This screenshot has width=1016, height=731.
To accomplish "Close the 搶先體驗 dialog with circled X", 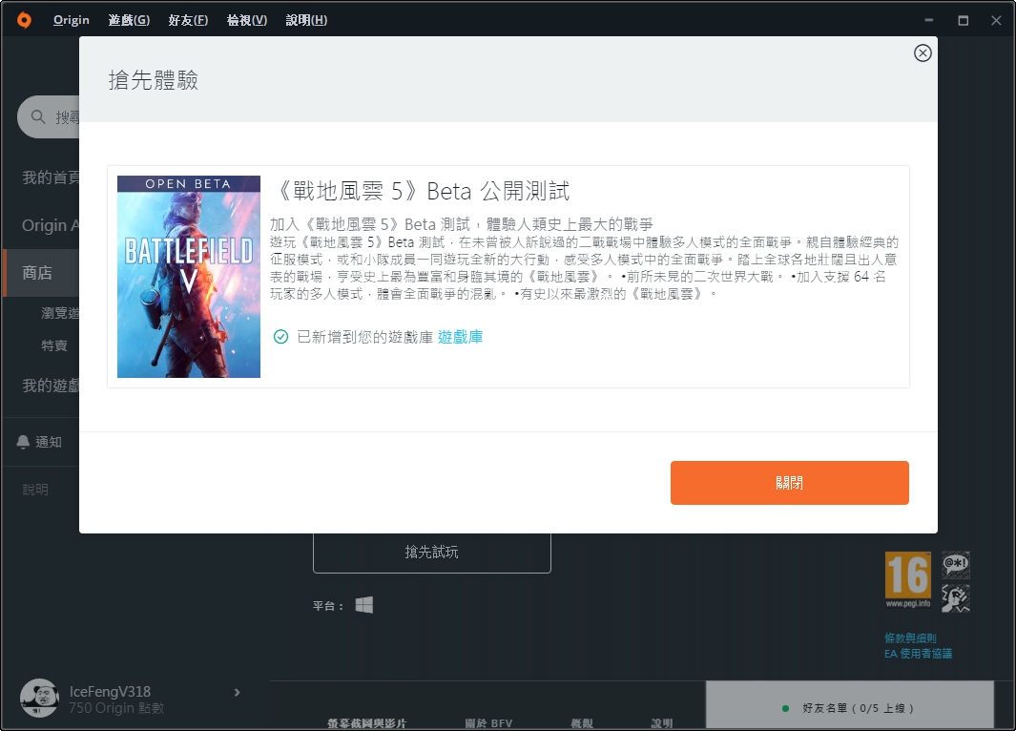I will pyautogui.click(x=922, y=53).
